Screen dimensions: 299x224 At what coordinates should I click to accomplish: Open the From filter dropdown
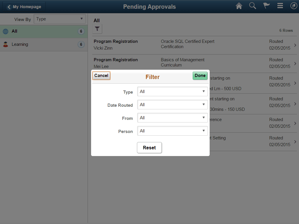[172, 118]
